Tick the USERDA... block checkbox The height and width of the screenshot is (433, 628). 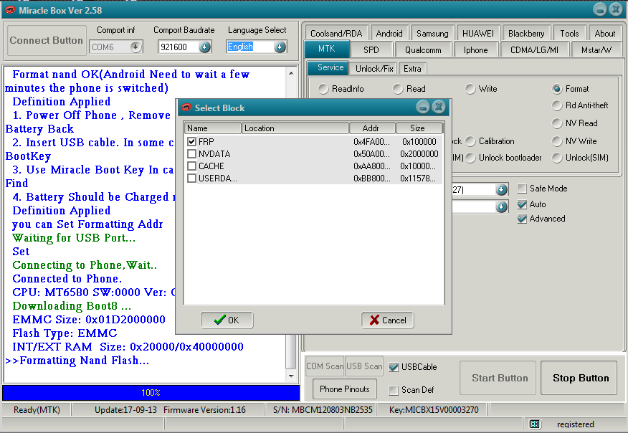point(191,178)
